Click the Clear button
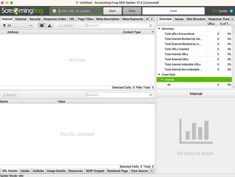Image resolution: width=235 pixels, height=177 pixels. tap(132, 11)
